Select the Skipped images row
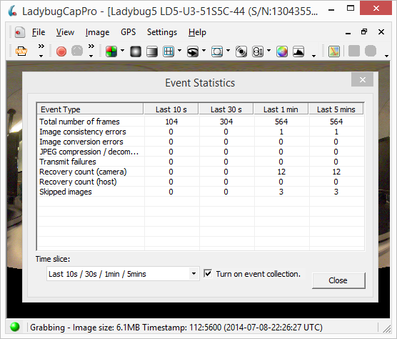This screenshot has height=339, width=397. click(201, 192)
